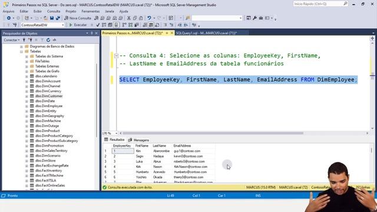
Task: Expand the dbo.DimEmployee table node
Action: [27, 106]
